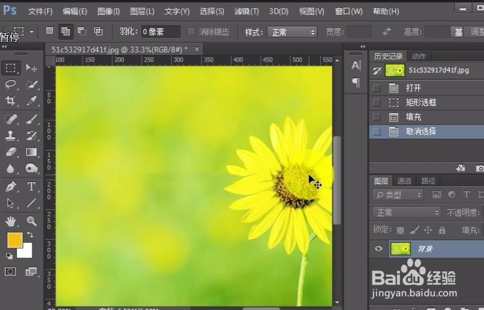
Task: Select the Zoom tool
Action: 32,221
